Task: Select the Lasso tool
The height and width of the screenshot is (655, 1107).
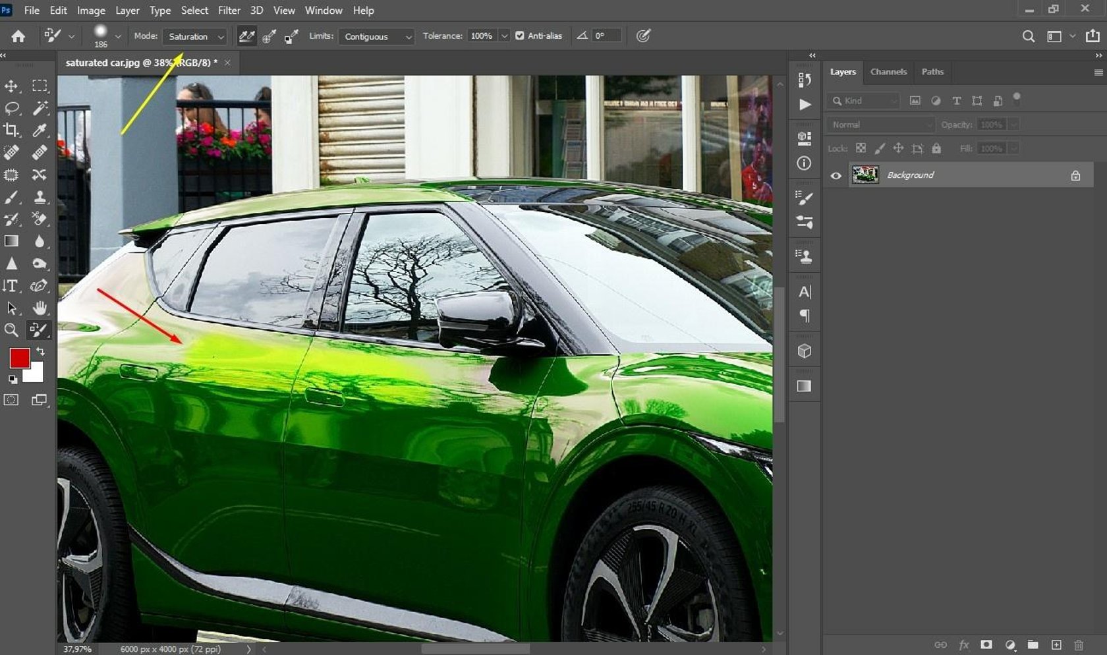Action: (10, 108)
